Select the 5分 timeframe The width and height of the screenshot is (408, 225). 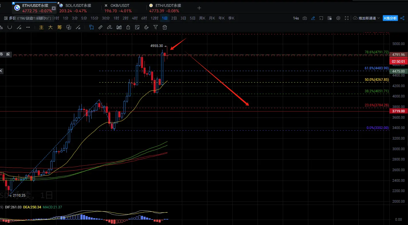pyautogui.click(x=84, y=18)
